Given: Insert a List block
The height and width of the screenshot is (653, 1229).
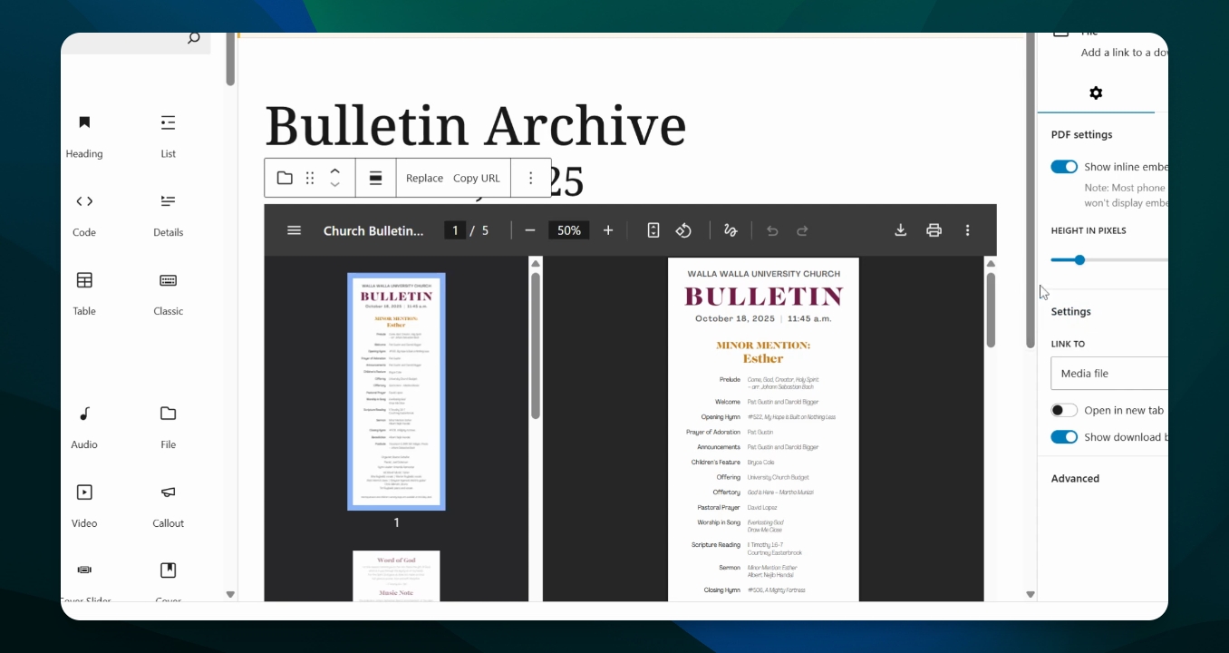Looking at the screenshot, I should click(x=168, y=137).
